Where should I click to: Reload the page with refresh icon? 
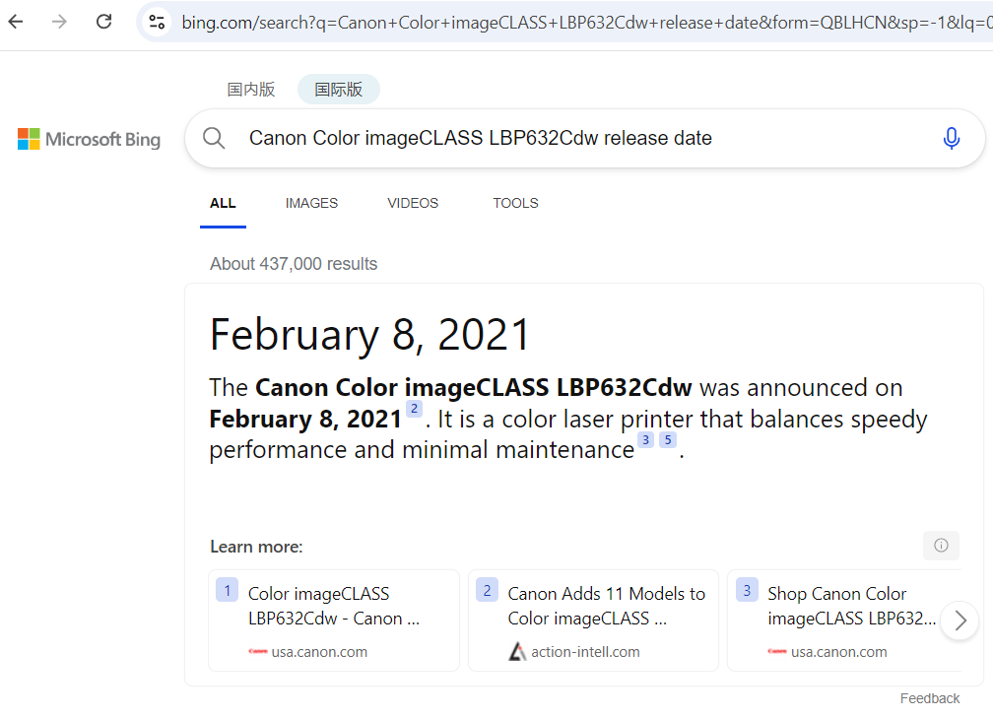(103, 22)
